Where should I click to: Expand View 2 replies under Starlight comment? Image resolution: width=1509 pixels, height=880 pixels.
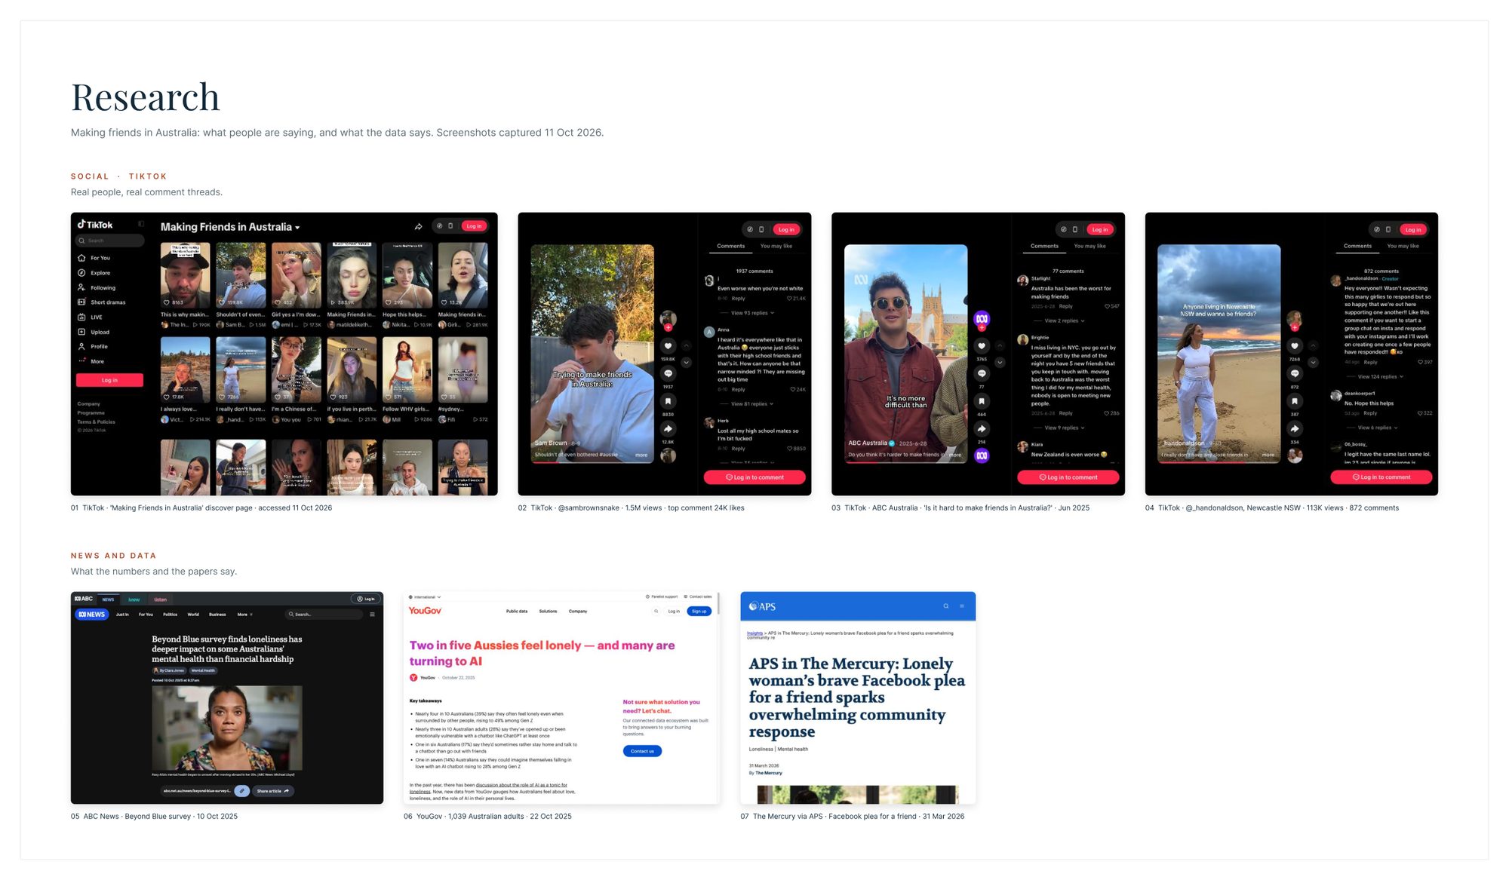click(1059, 321)
